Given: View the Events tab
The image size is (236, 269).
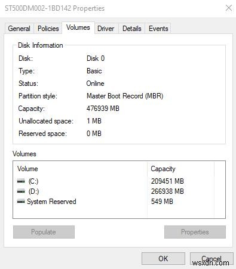Looking at the screenshot, I should tap(158, 29).
